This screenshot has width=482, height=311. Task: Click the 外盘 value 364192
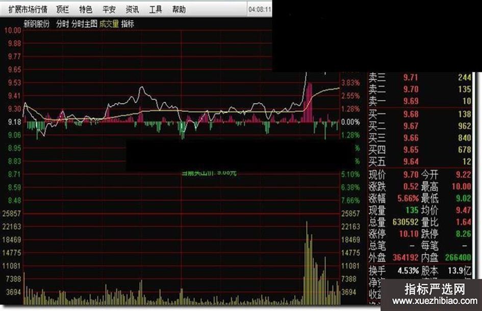(405, 257)
